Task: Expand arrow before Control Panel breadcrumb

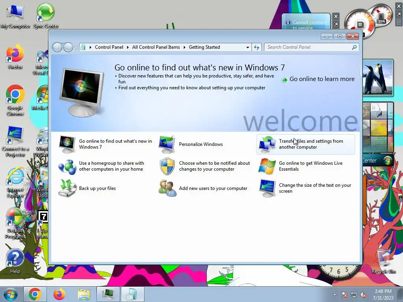Action: pyautogui.click(x=90, y=47)
